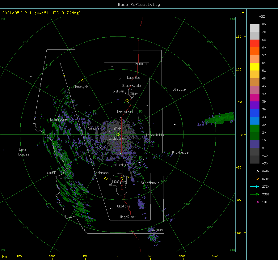This screenshot has height=260, width=278.
Task: Click the white asterisk marker east of Innisfail
Action: tap(147, 106)
